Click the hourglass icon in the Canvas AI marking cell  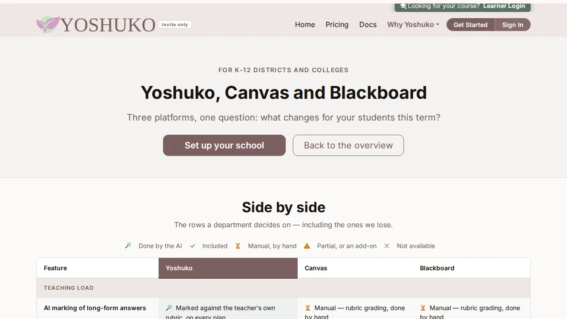point(308,308)
